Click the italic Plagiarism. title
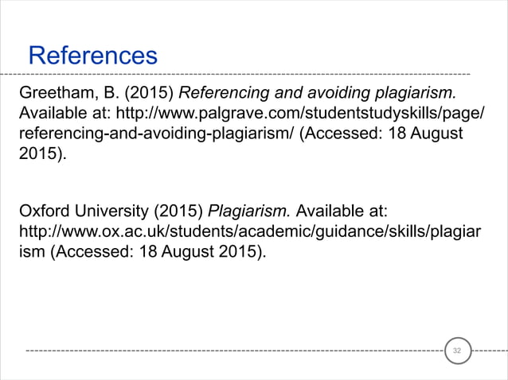This screenshot has height=380, width=508. point(248,211)
